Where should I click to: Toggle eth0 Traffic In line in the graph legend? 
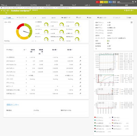(116, 126)
